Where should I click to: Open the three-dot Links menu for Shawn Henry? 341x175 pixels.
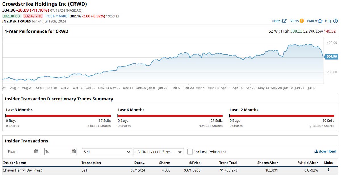[328, 170]
